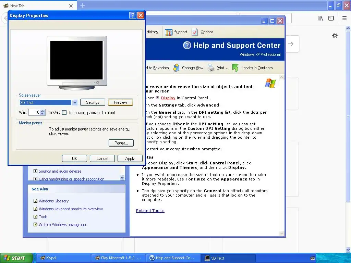The image size is (351, 263).
Task: Open Support in Help and Support toolbar
Action: [x=176, y=32]
